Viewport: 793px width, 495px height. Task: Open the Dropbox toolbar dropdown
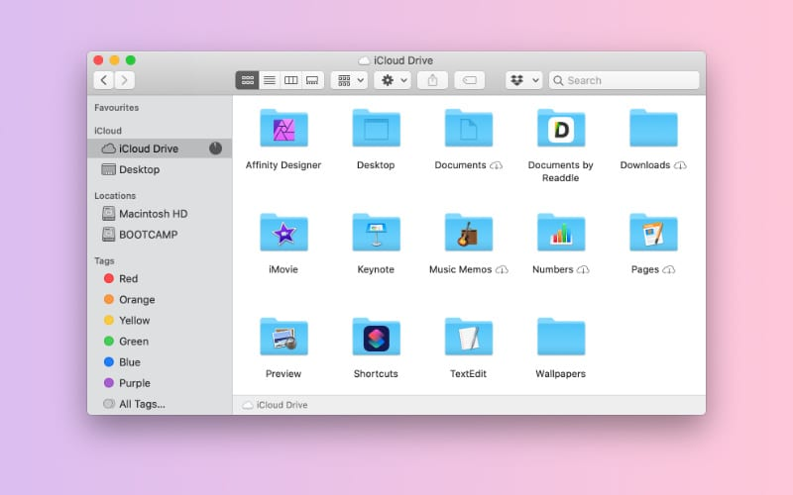coord(523,80)
